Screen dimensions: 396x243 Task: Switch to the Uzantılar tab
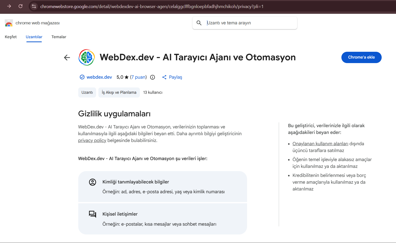34,37
